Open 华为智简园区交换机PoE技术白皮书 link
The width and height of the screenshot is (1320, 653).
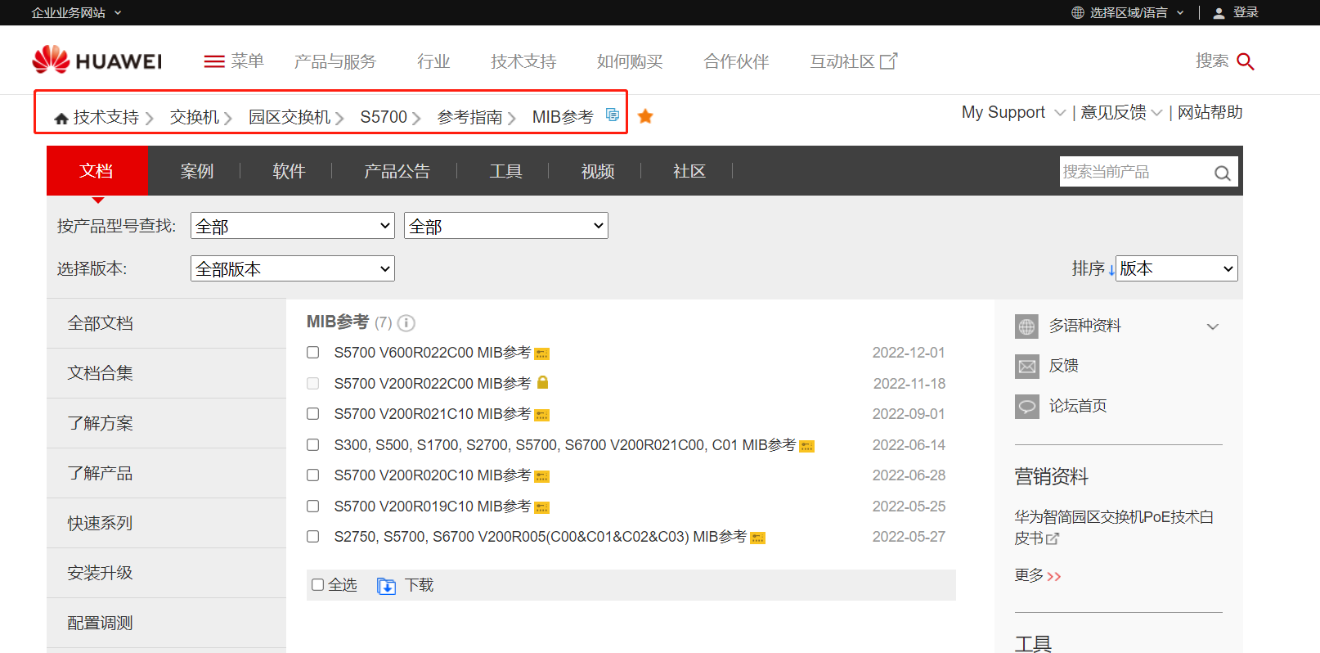click(1114, 528)
